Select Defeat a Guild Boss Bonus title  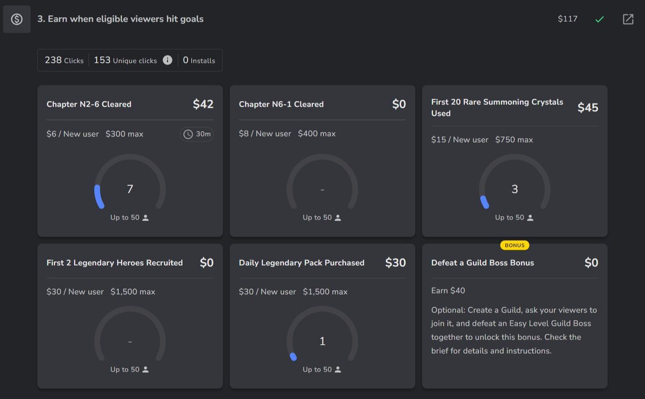pyautogui.click(x=483, y=263)
